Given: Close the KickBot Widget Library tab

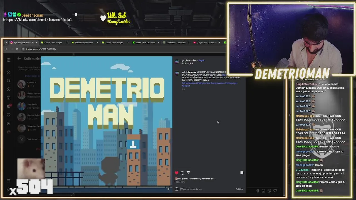Looking at the screenshot, I should point(97,42).
